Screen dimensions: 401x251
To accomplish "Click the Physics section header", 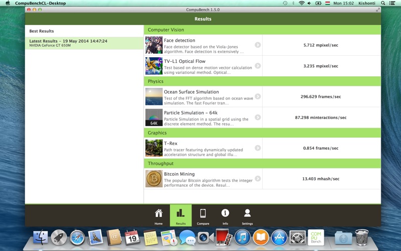I will pyautogui.click(x=262, y=81).
